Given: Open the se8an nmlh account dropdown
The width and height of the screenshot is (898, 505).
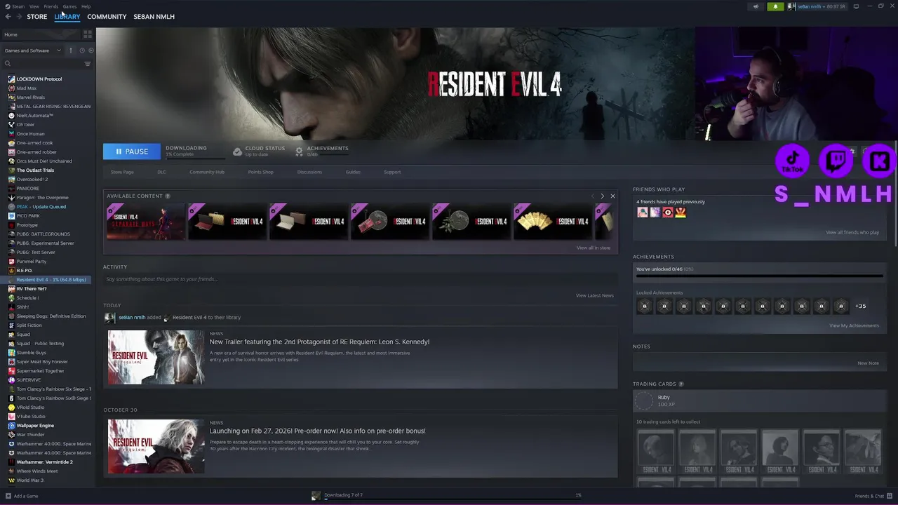Looking at the screenshot, I should point(819,6).
